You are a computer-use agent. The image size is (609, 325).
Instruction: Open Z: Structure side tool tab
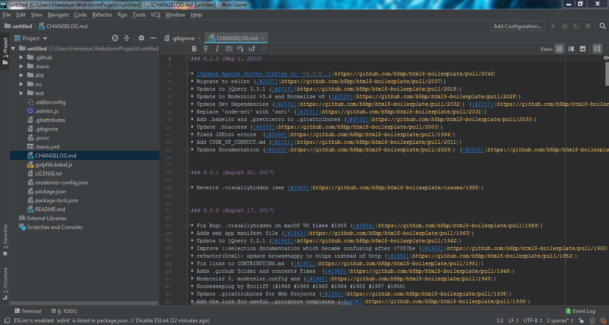pyautogui.click(x=5, y=283)
